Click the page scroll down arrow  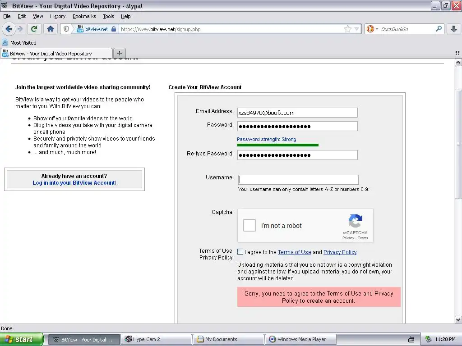(x=458, y=319)
